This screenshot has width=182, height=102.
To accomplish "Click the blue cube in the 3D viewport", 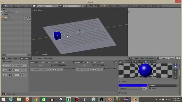I will [57, 36].
